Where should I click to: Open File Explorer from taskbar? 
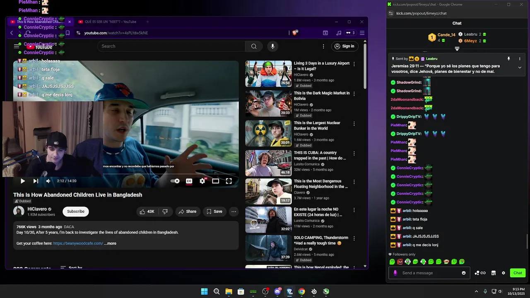(x=229, y=291)
